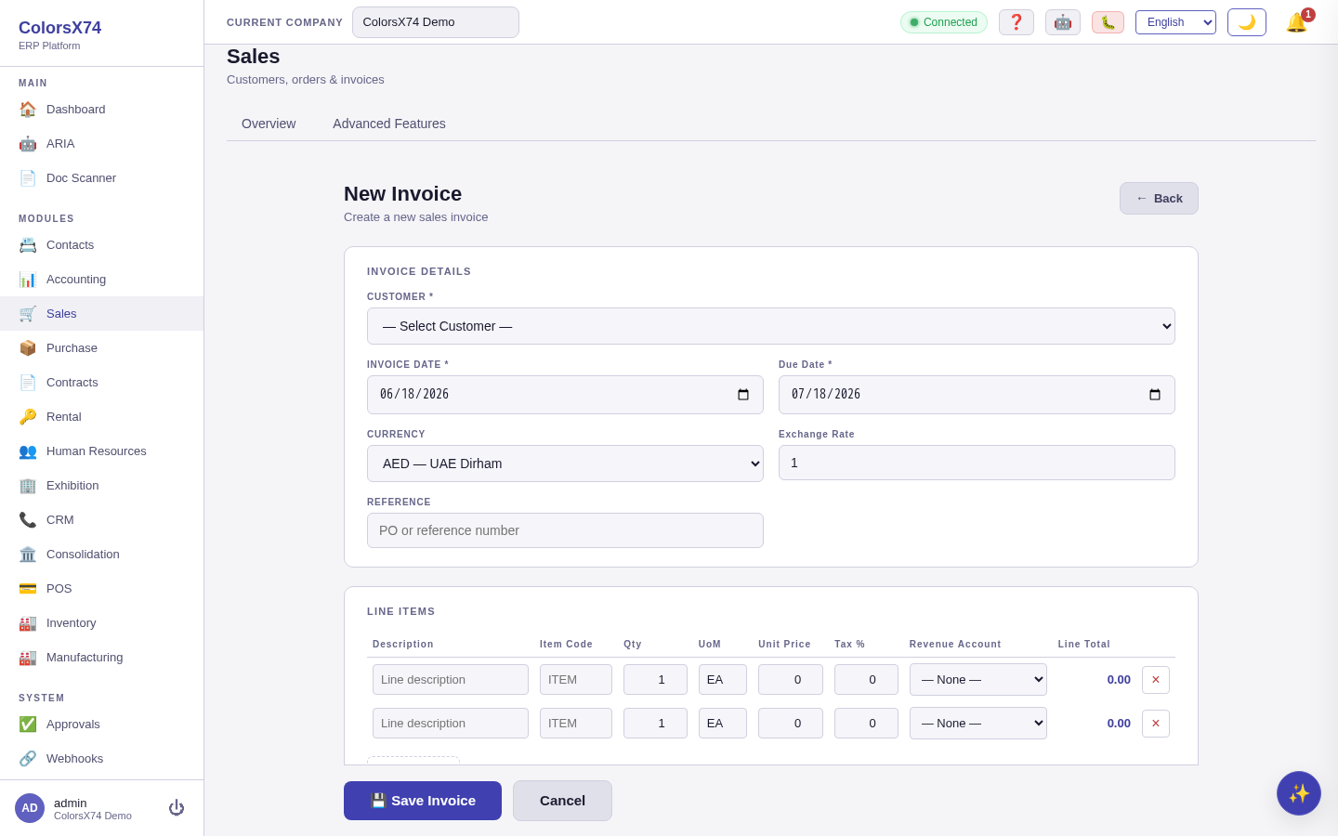
Task: Click the Cancel button
Action: [x=562, y=801]
